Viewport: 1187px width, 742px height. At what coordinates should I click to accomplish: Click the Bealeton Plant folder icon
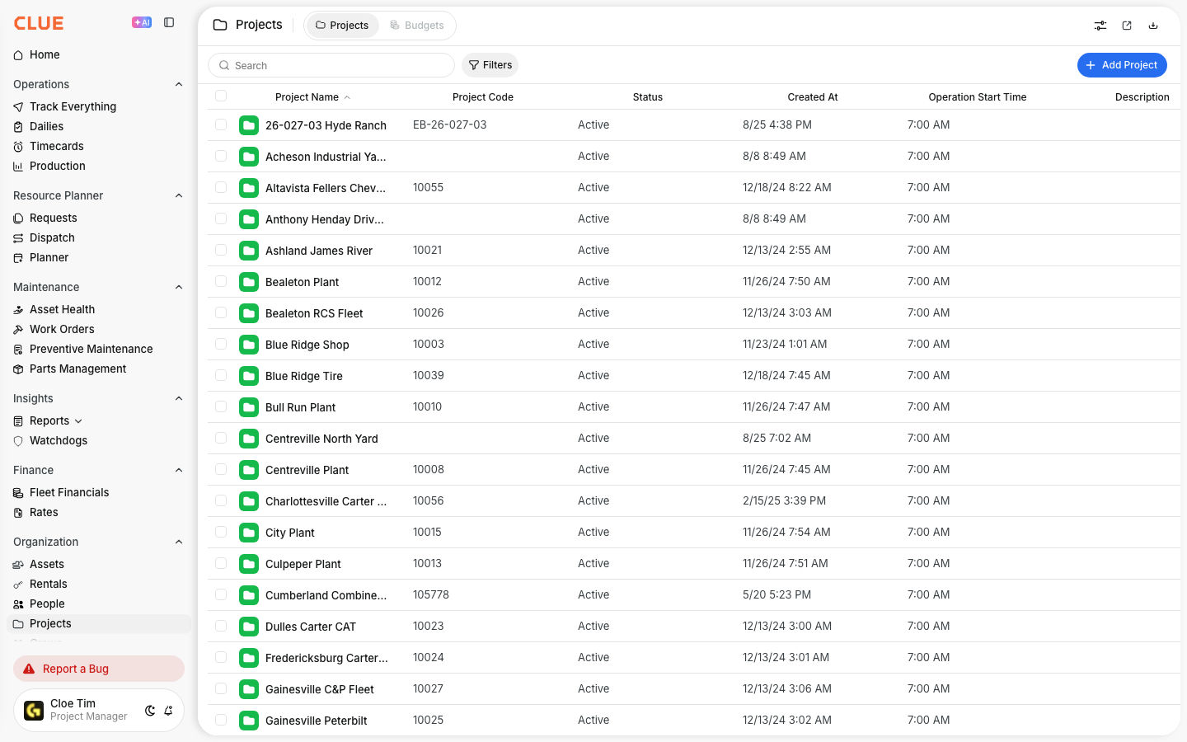point(249,282)
